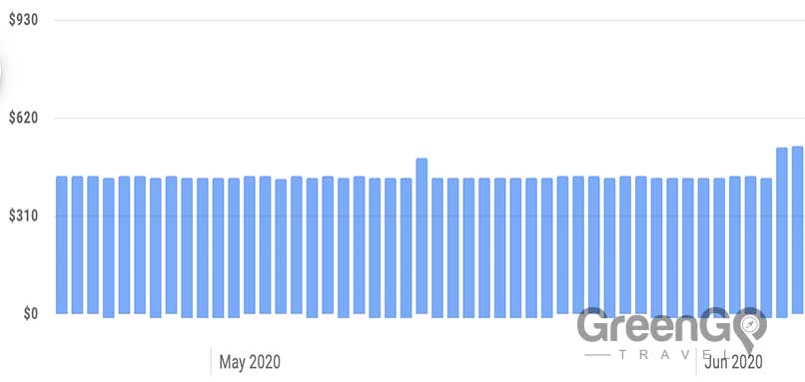
Task: Click the $930 y-axis label
Action: pyautogui.click(x=24, y=20)
